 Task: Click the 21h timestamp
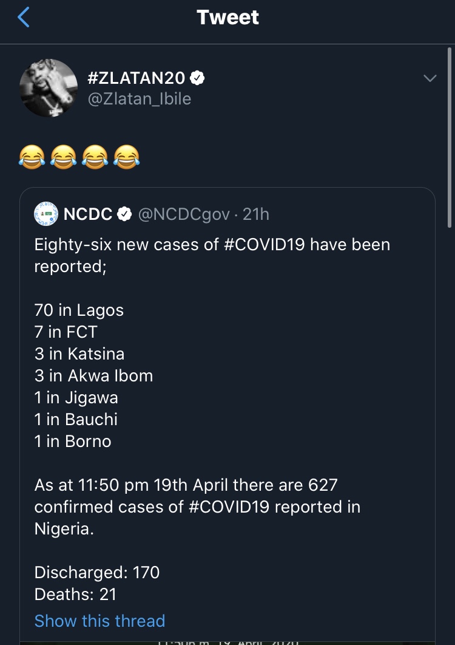(256, 214)
